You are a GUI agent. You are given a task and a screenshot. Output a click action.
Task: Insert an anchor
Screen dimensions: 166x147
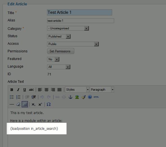tap(70, 97)
